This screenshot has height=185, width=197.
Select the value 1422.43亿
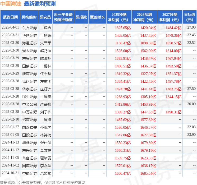[148, 81]
